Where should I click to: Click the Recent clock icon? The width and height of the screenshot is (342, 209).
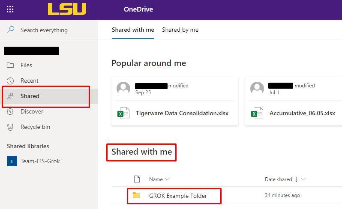pos(10,81)
